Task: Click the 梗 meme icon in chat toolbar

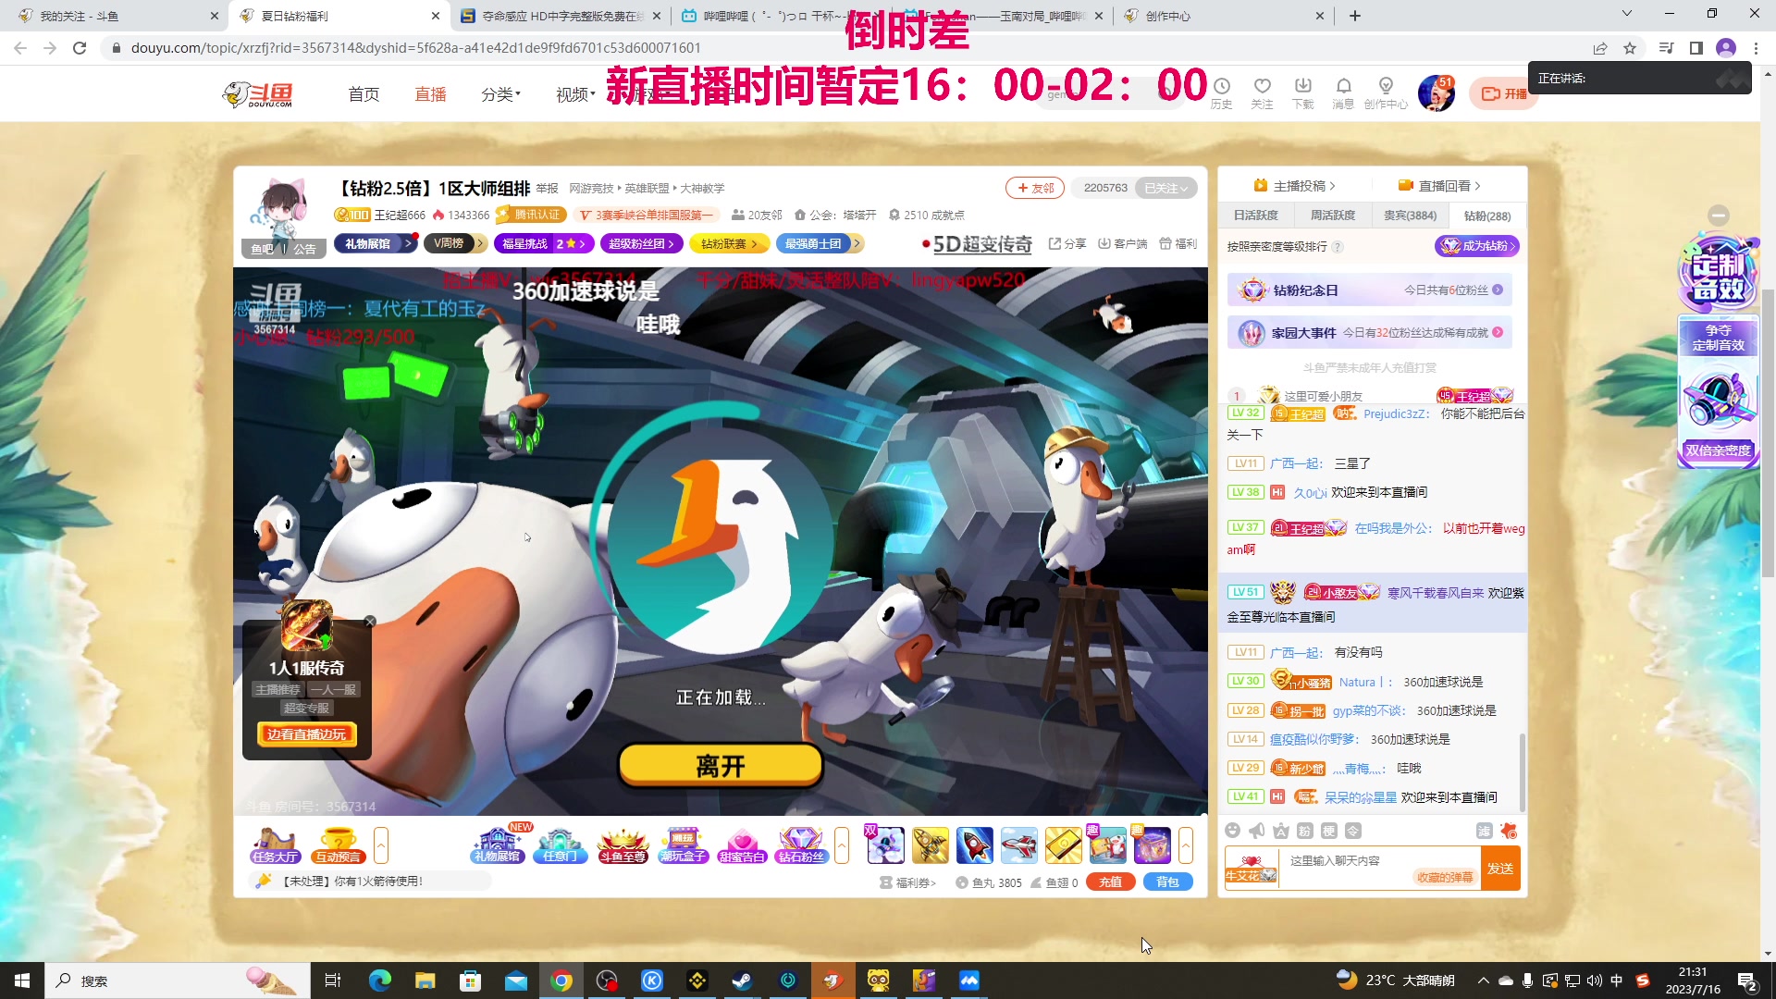Action: tap(1328, 831)
